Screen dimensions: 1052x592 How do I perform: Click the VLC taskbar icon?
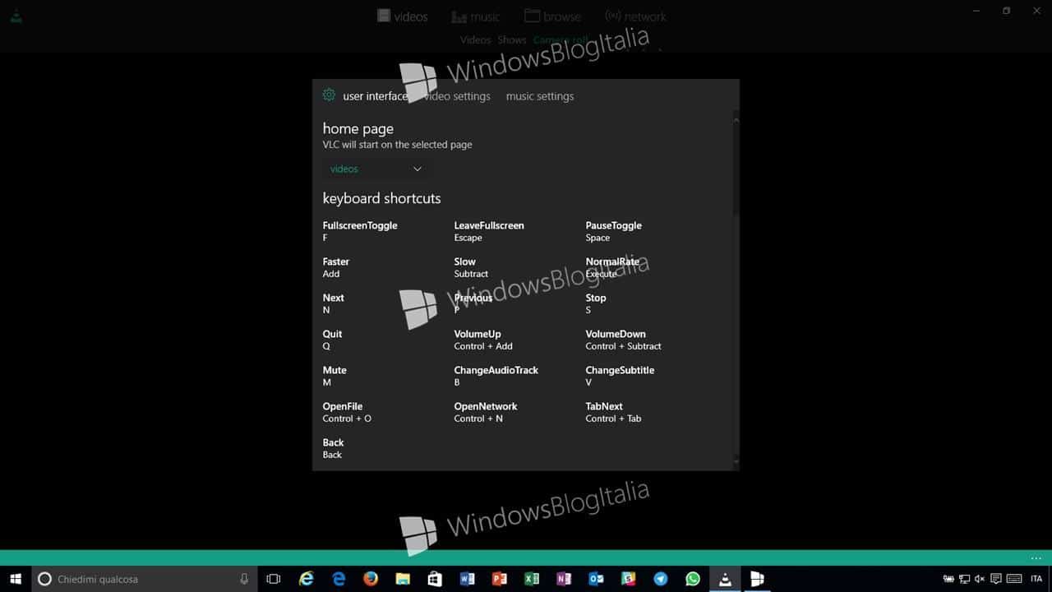coord(725,579)
